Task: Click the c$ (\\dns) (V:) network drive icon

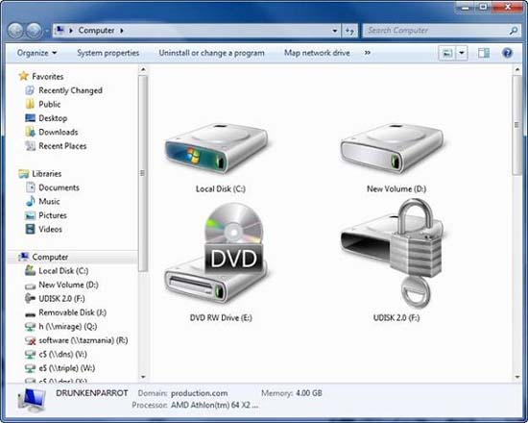Action: pos(30,354)
